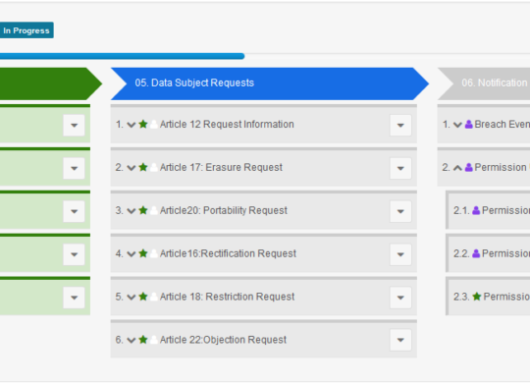This screenshot has width=530, height=383.
Task: Open Breach Event task in Notification column
Action: tap(503, 124)
